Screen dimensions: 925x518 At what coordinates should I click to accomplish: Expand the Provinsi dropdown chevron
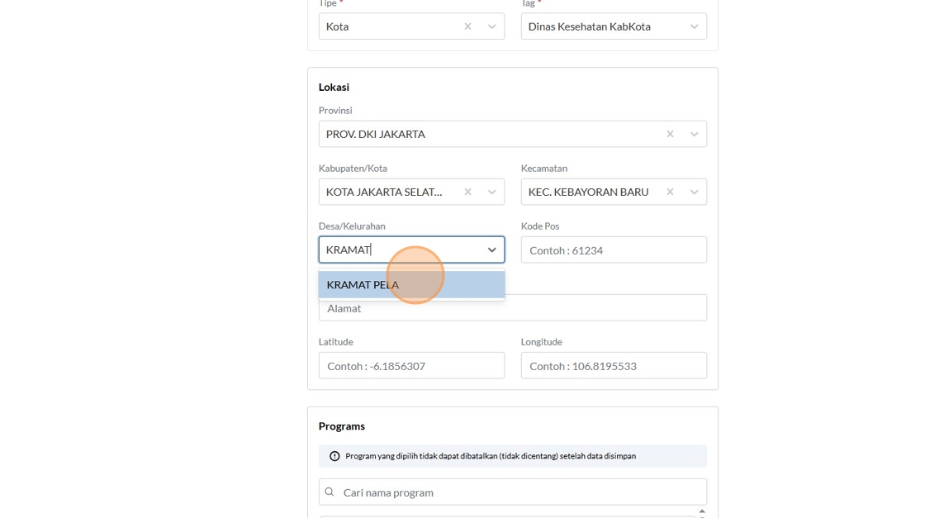(695, 134)
